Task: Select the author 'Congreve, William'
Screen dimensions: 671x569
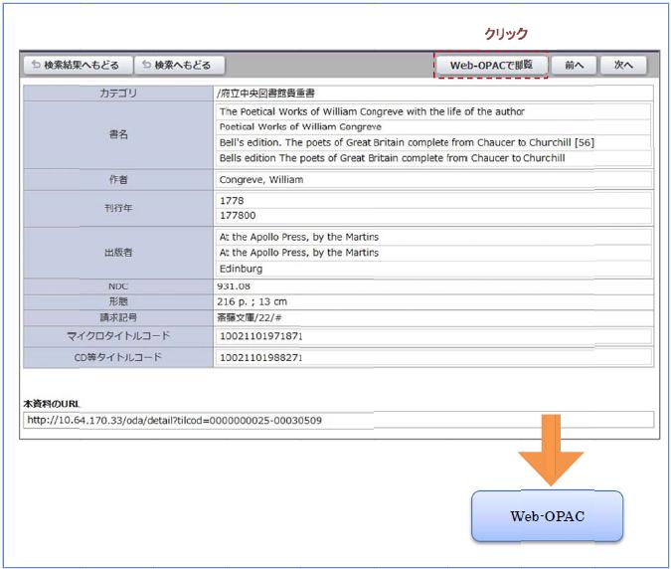Action: [261, 180]
